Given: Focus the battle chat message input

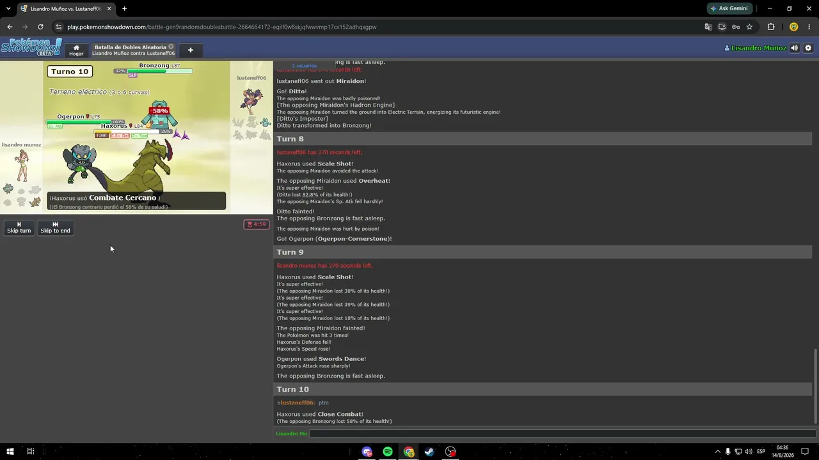Looking at the screenshot, I should tap(562, 434).
